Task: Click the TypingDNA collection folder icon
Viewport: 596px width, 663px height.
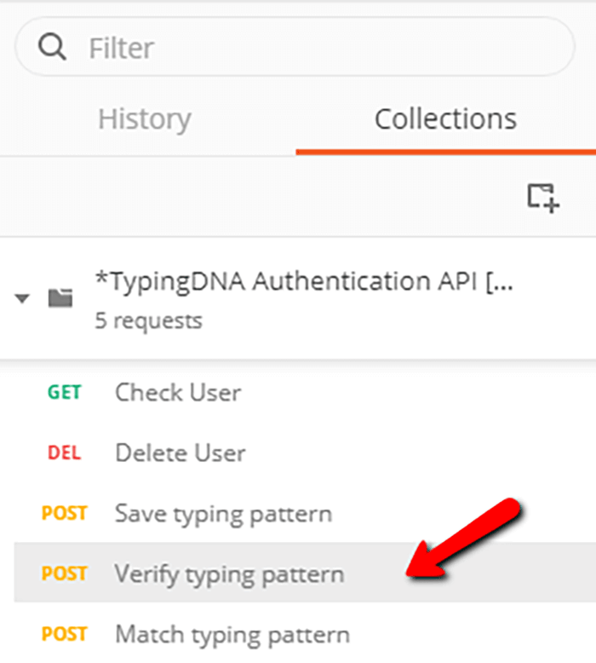Action: 60,298
